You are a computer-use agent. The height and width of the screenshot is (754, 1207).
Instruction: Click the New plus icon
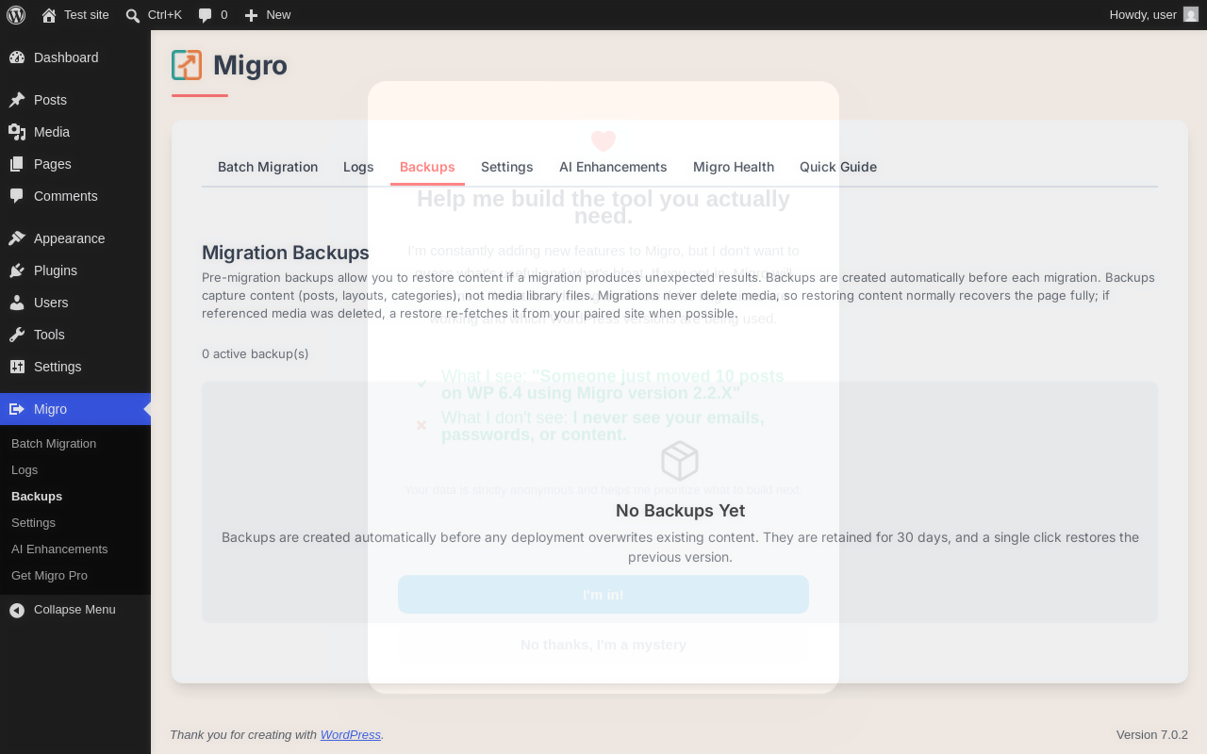point(251,15)
